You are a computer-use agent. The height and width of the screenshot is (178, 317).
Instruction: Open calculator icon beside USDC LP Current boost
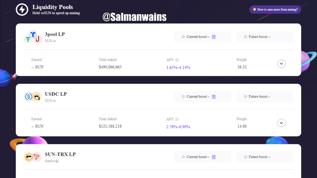(x=213, y=97)
